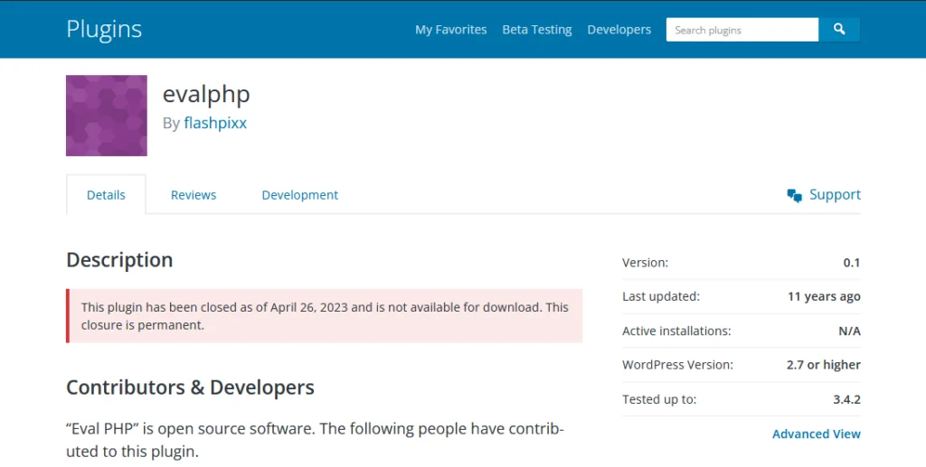Viewport: 926px width, 467px height.
Task: Open the Developers header link
Action: coord(619,30)
